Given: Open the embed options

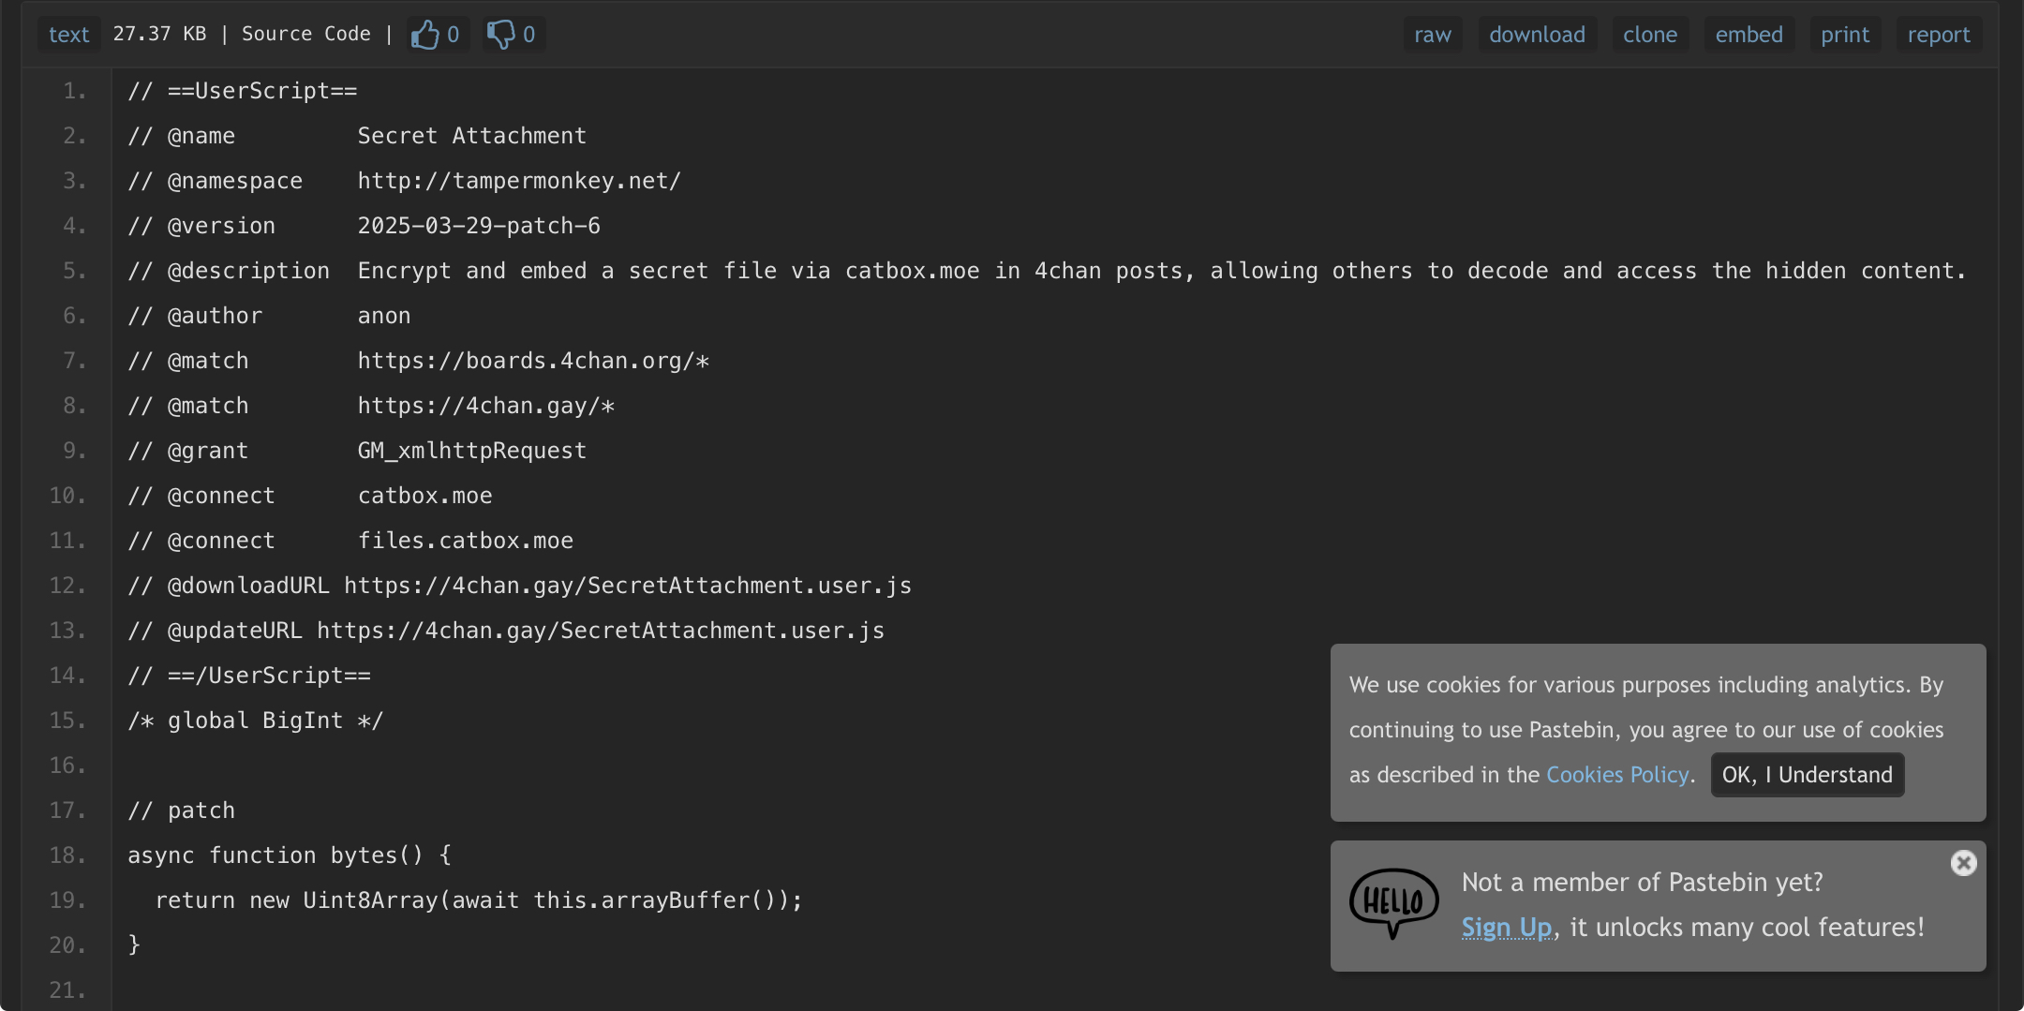Looking at the screenshot, I should coord(1749,35).
